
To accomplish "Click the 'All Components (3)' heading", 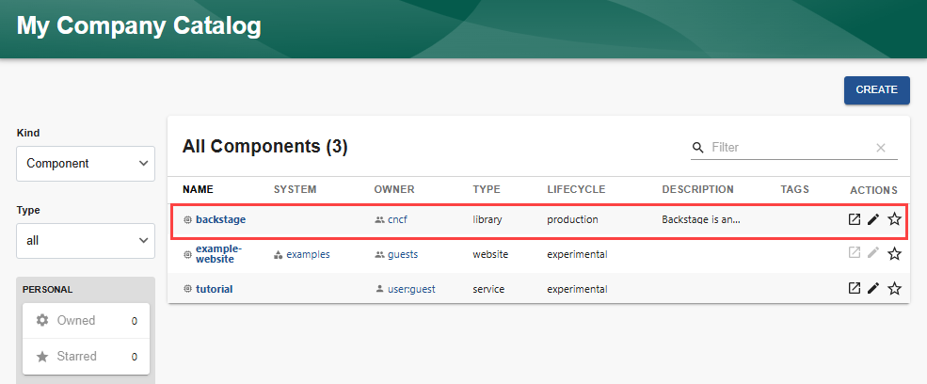I will point(264,146).
